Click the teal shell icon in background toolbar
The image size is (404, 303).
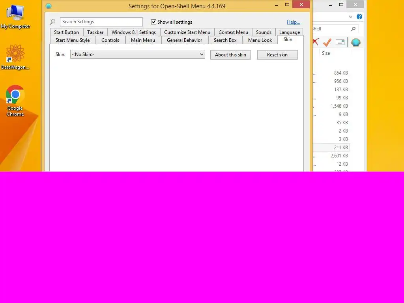(x=356, y=42)
